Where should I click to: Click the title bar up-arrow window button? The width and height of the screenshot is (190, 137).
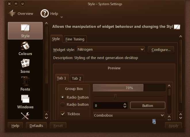[16, 4]
